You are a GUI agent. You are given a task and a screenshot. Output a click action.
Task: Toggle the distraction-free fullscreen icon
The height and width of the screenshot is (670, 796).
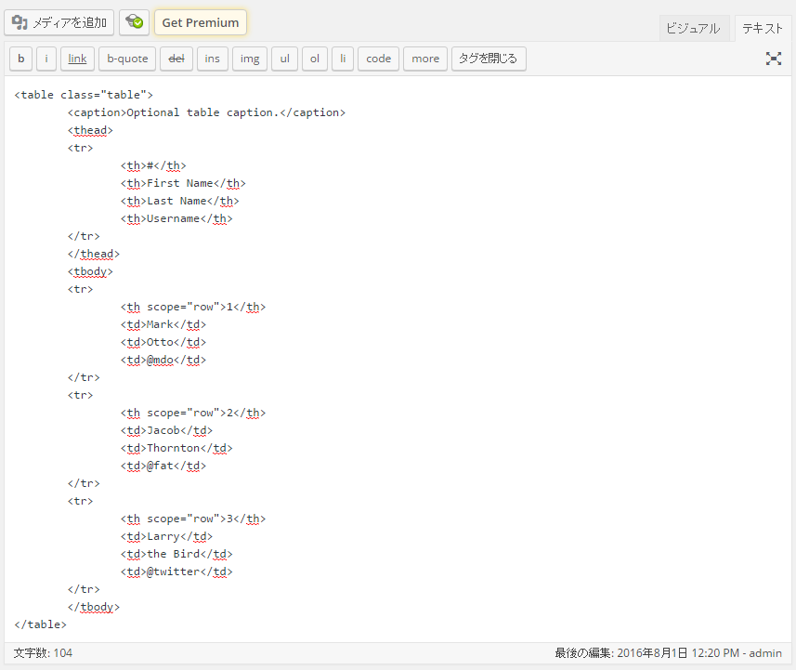coord(773,59)
